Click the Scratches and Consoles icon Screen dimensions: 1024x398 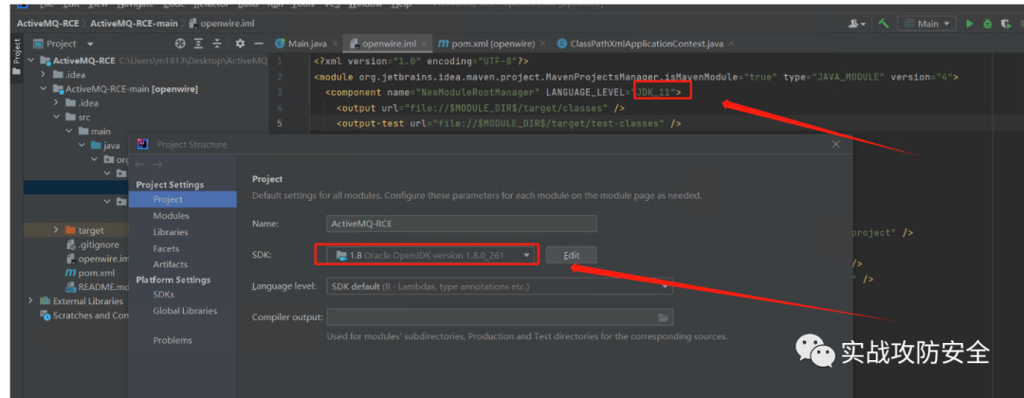click(46, 316)
